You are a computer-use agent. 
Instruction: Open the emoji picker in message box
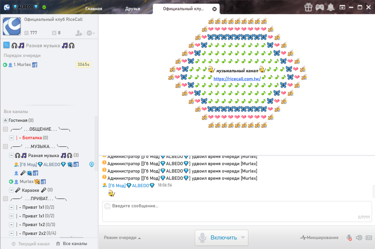click(x=107, y=206)
